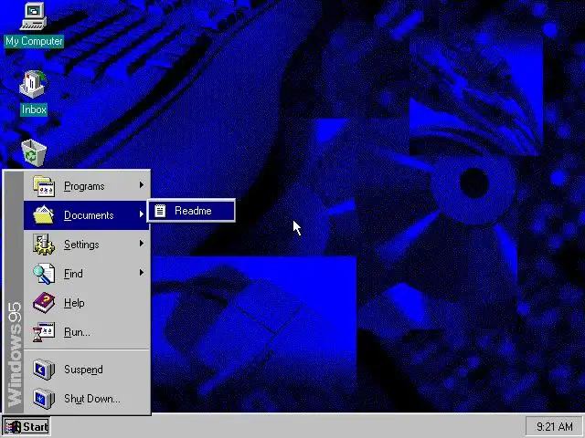
Task: Choose Shut Down... in the Start menu
Action: click(87, 399)
